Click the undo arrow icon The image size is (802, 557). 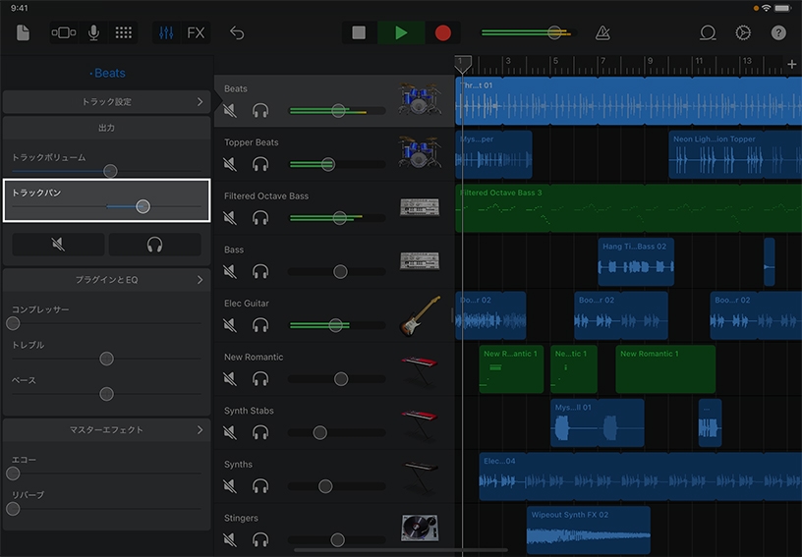pyautogui.click(x=237, y=32)
